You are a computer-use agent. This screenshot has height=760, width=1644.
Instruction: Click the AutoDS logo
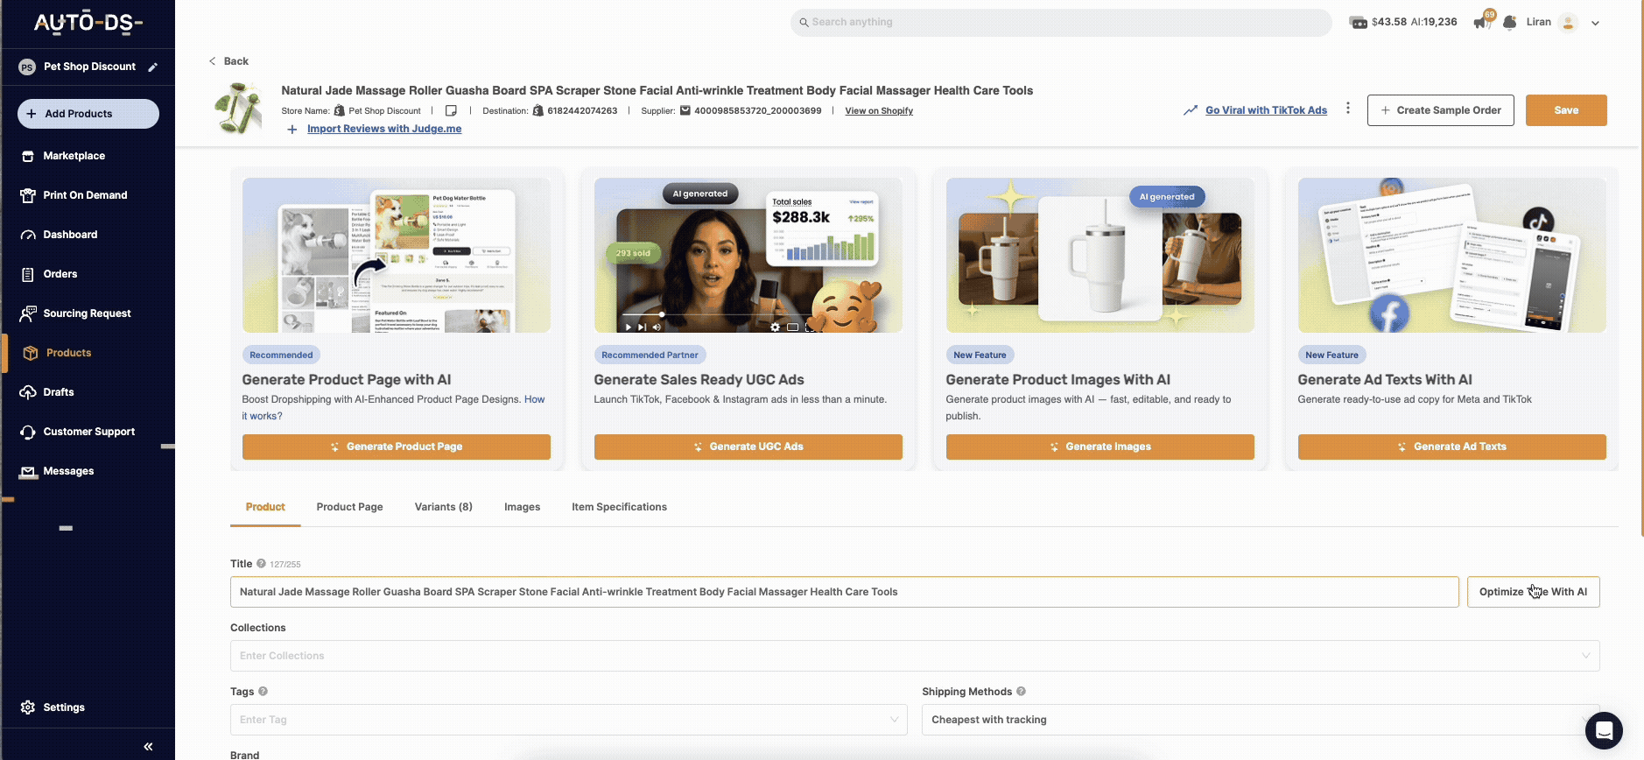click(88, 23)
